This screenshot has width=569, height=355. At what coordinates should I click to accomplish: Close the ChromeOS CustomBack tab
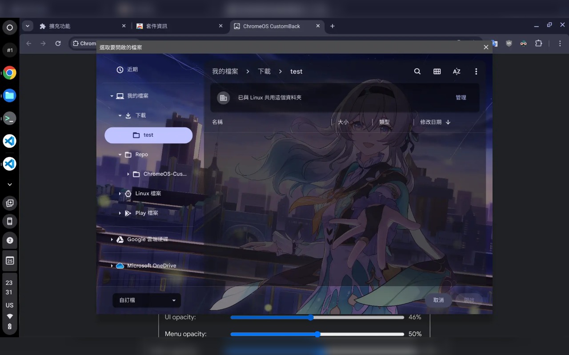pos(318,26)
